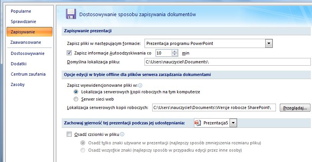Click the server drafts location path field
The width and height of the screenshot is (312, 162).
214,107
